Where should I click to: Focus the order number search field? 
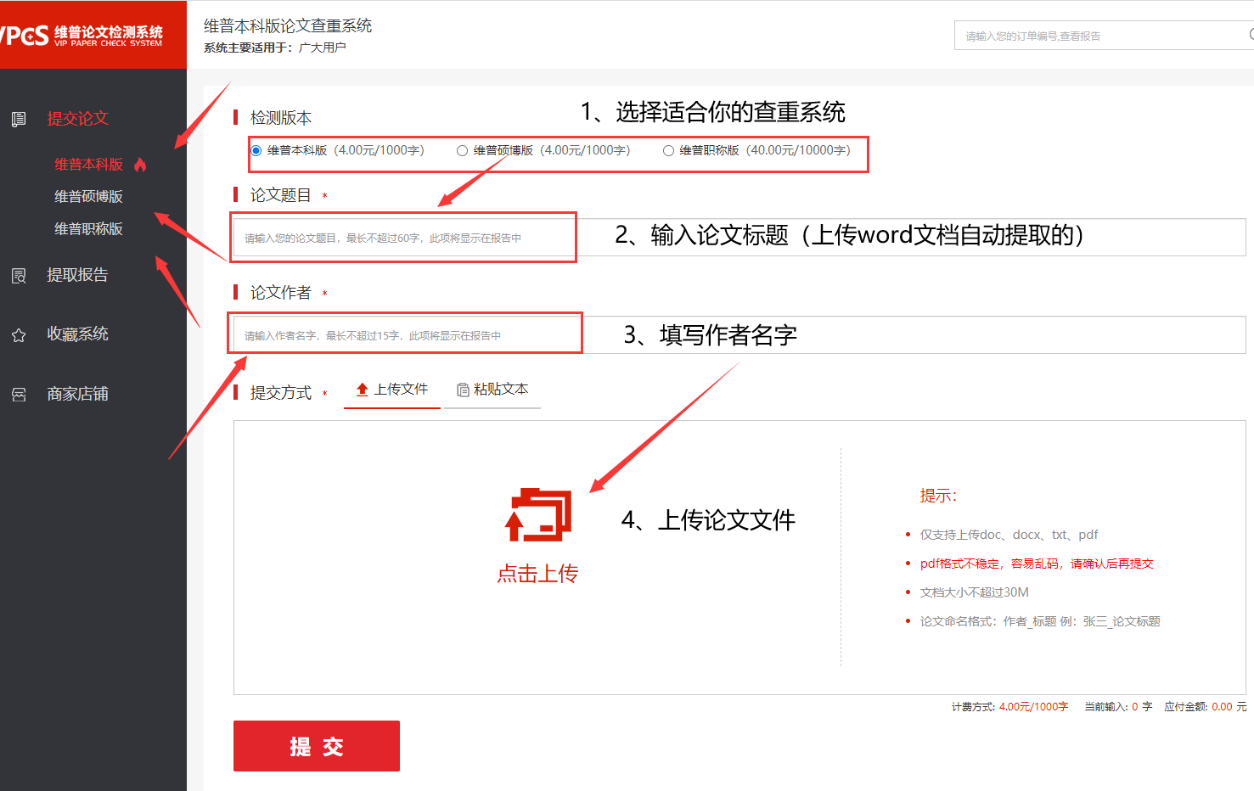(x=1104, y=36)
